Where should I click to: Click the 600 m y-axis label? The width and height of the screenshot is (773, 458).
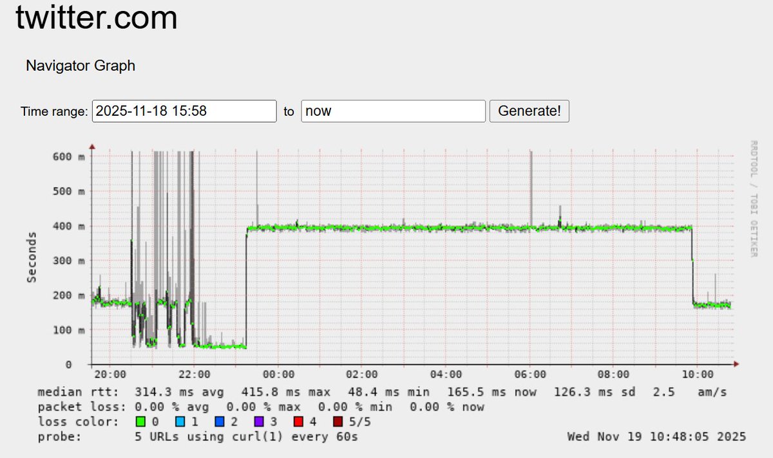[x=68, y=156]
